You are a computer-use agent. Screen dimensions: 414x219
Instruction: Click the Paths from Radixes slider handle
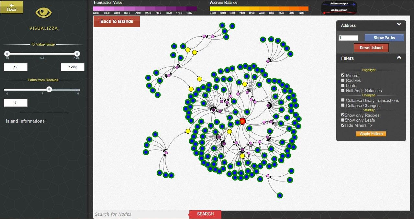[x=49, y=89]
